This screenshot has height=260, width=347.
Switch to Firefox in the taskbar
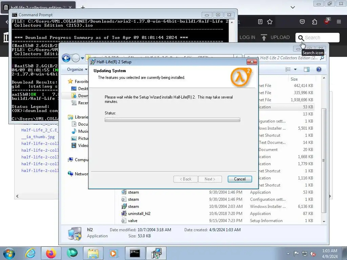click(x=51, y=253)
